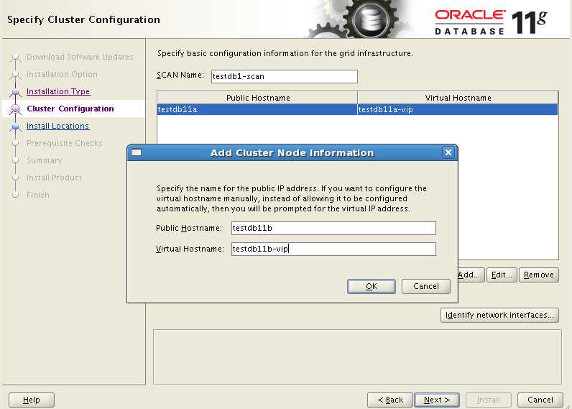Click the Cluster Configuration step marker icon
The image size is (572, 409).
coord(15,109)
